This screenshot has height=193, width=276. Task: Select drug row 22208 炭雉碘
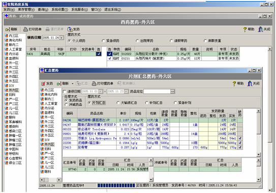pos(152,143)
